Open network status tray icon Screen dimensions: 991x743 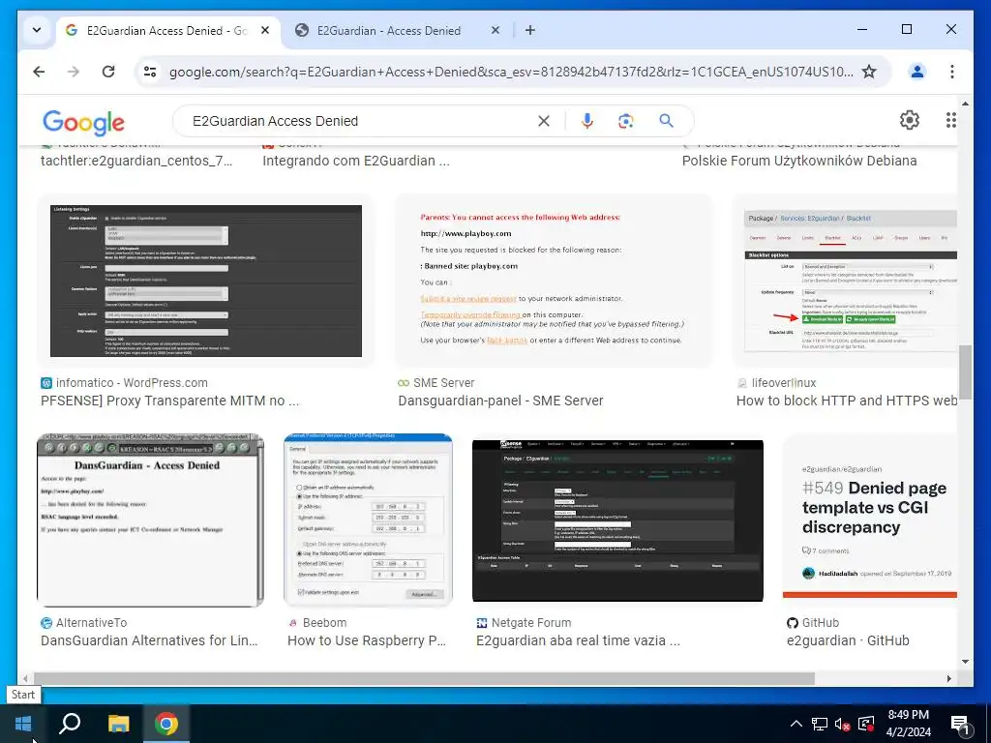coord(819,724)
